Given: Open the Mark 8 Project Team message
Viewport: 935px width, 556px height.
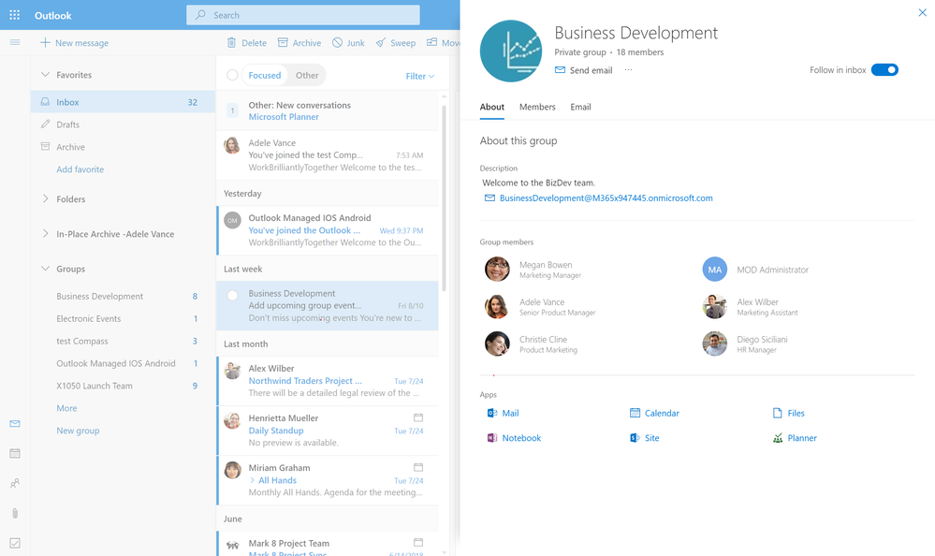Looking at the screenshot, I should pyautogui.click(x=328, y=546).
